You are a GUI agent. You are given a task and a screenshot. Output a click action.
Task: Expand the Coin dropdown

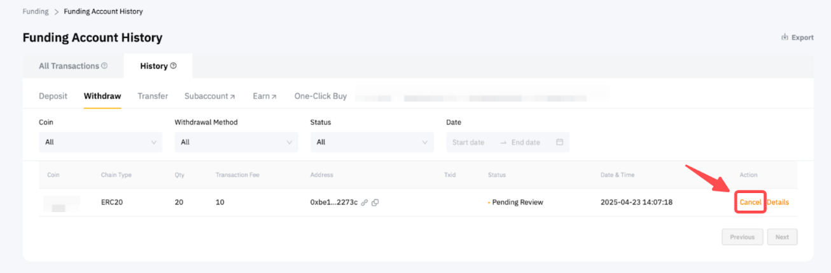pyautogui.click(x=100, y=142)
